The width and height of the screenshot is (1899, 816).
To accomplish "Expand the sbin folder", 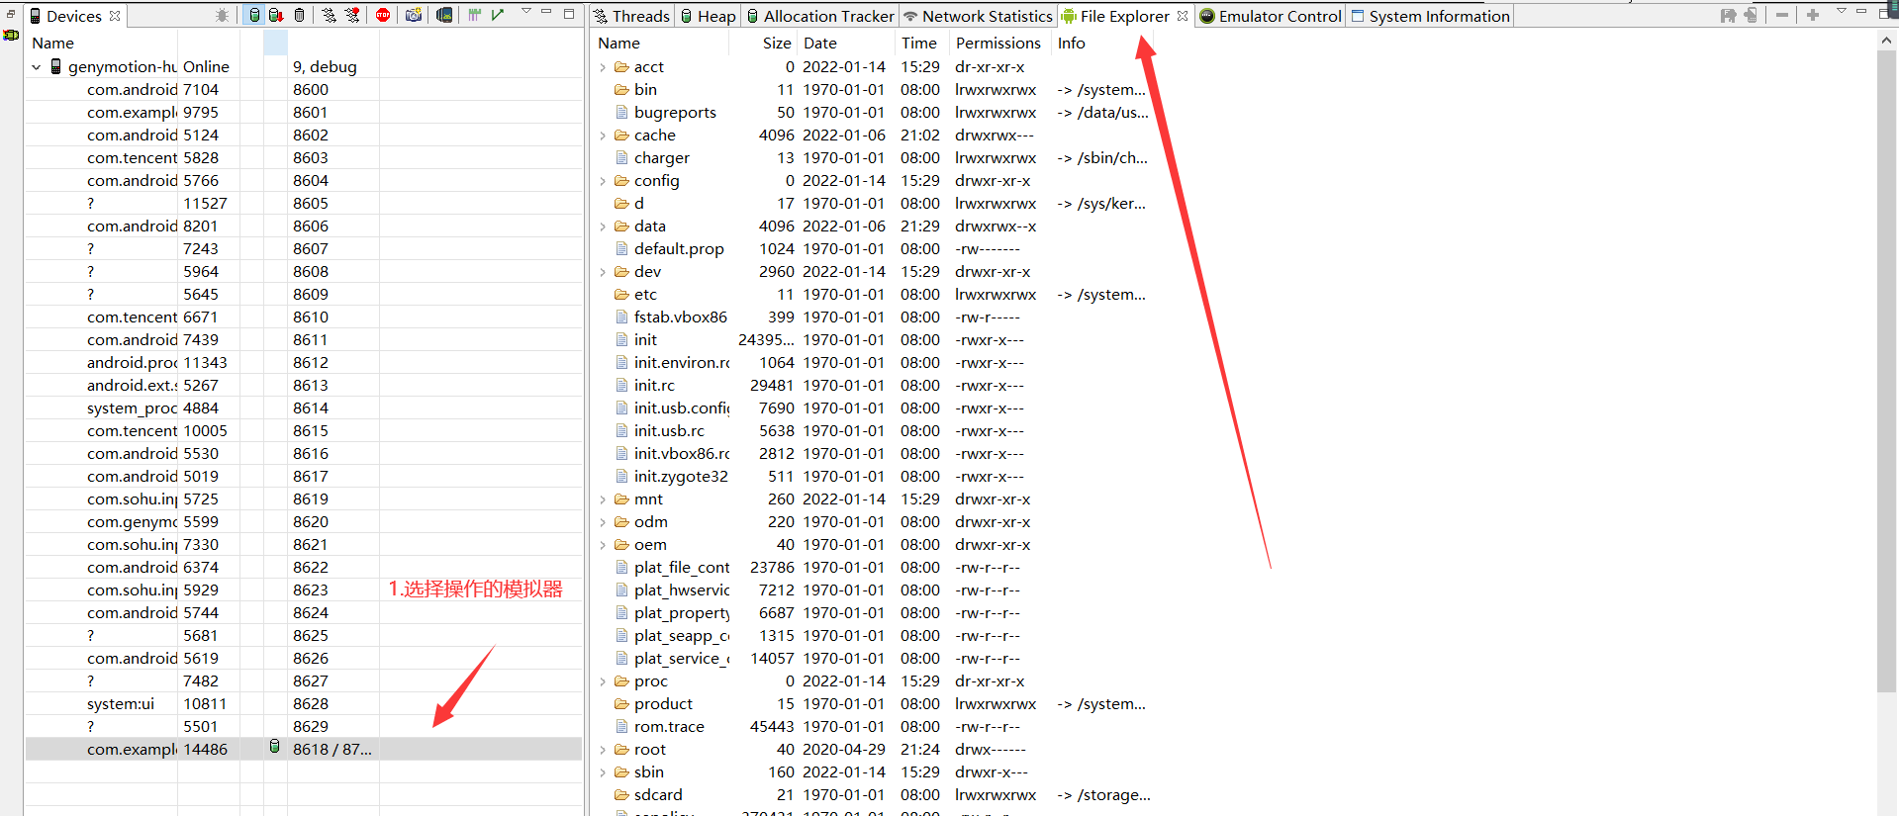I will 603,772.
